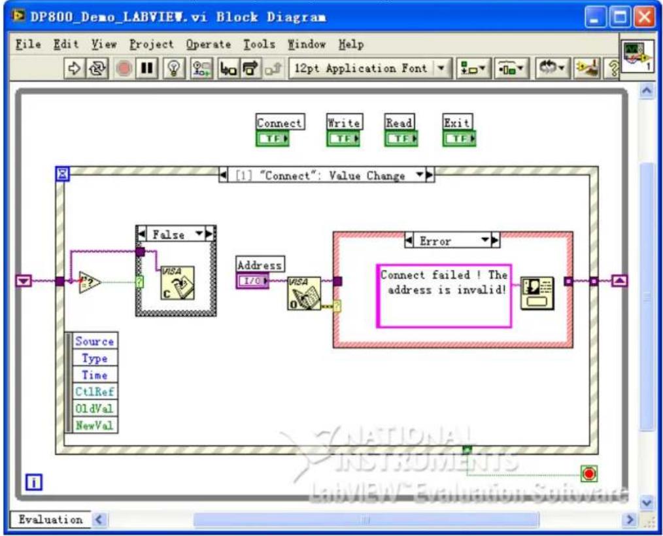Open the Project menu

152,44
